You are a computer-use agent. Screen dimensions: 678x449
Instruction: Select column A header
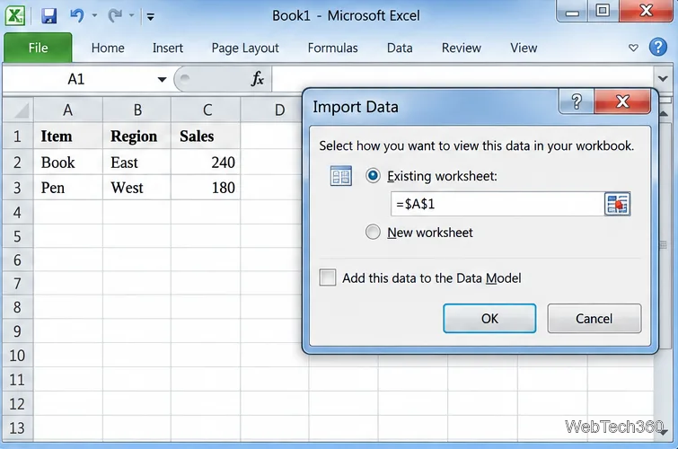(x=68, y=110)
